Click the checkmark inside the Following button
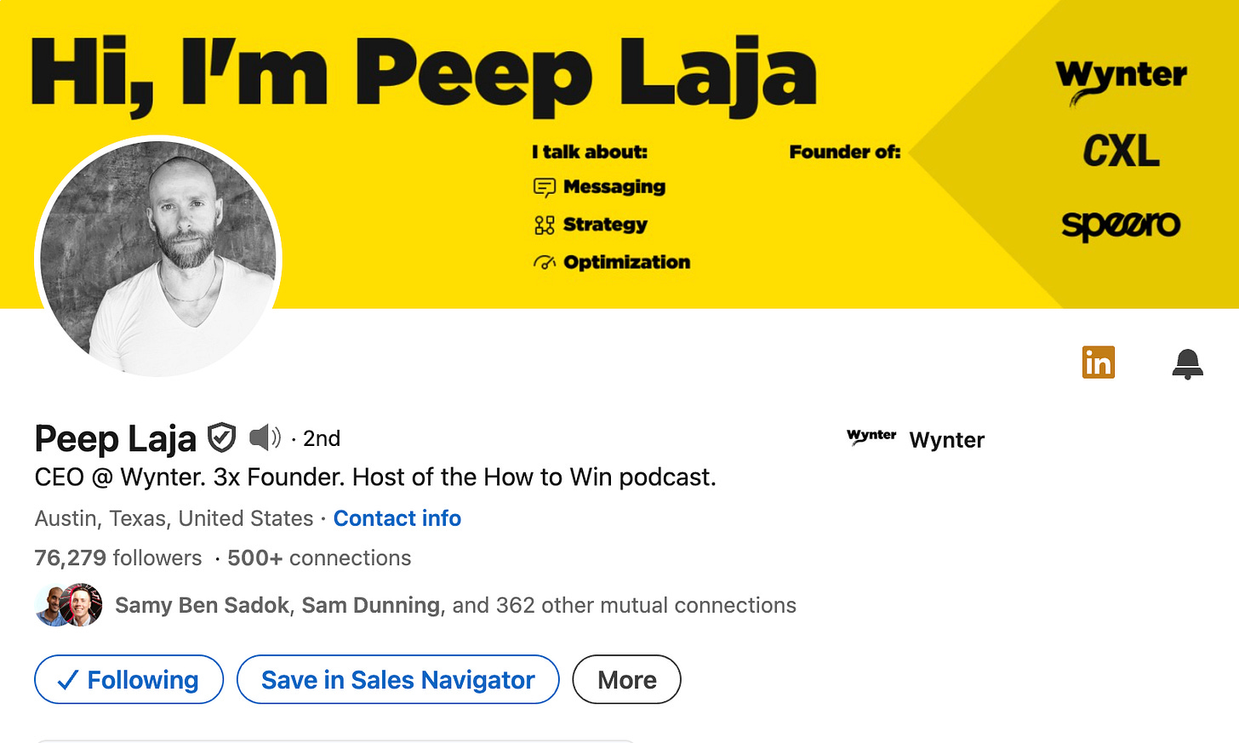The height and width of the screenshot is (743, 1239). tap(66, 679)
